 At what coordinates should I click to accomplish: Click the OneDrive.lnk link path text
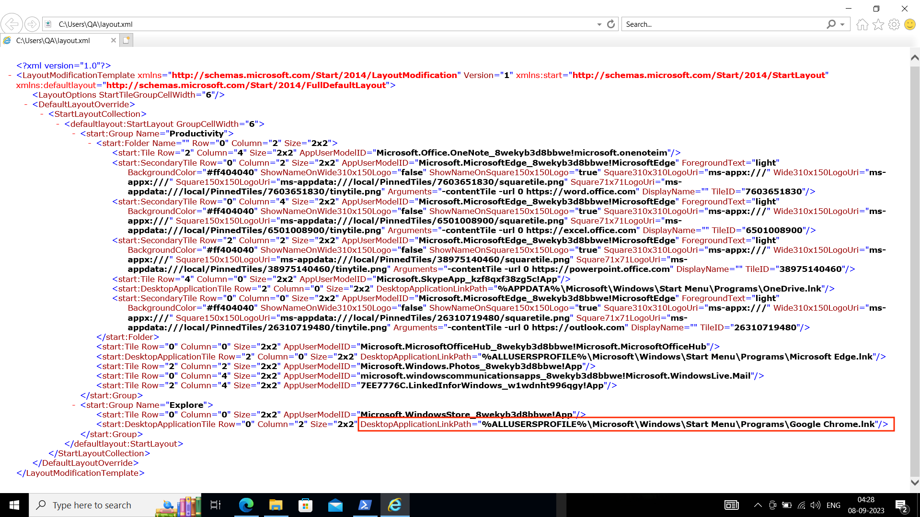tap(660, 289)
